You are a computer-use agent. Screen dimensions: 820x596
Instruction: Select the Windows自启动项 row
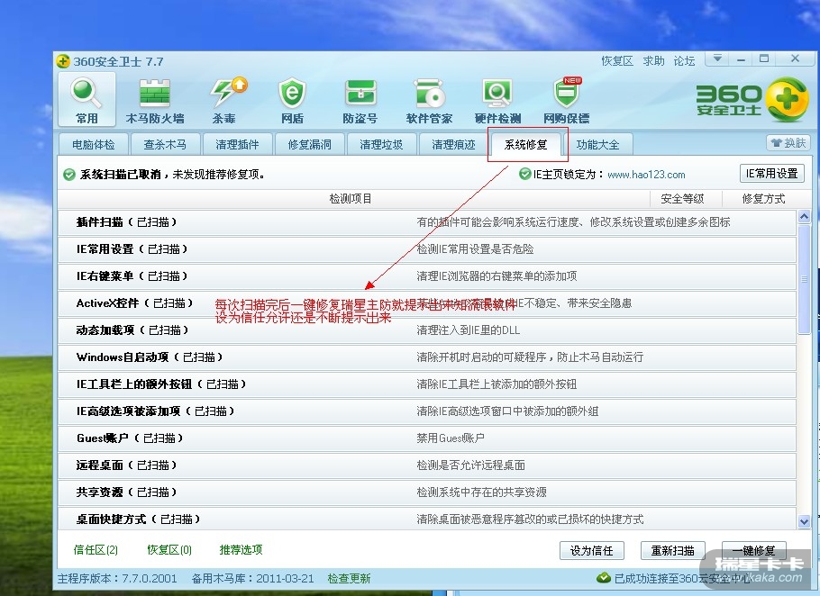427,357
